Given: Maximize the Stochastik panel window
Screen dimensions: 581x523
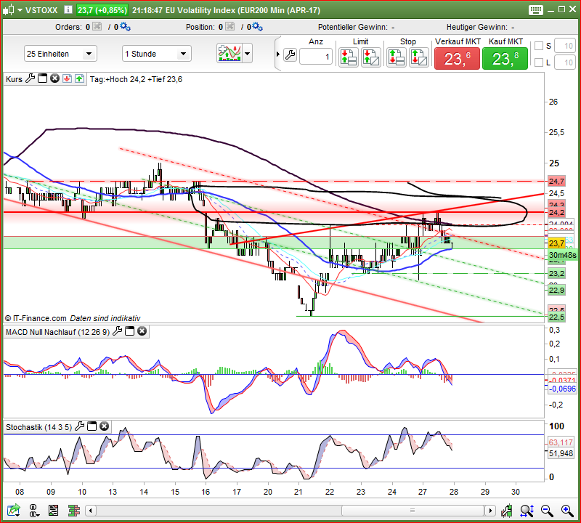Looking at the screenshot, I should point(93,427).
